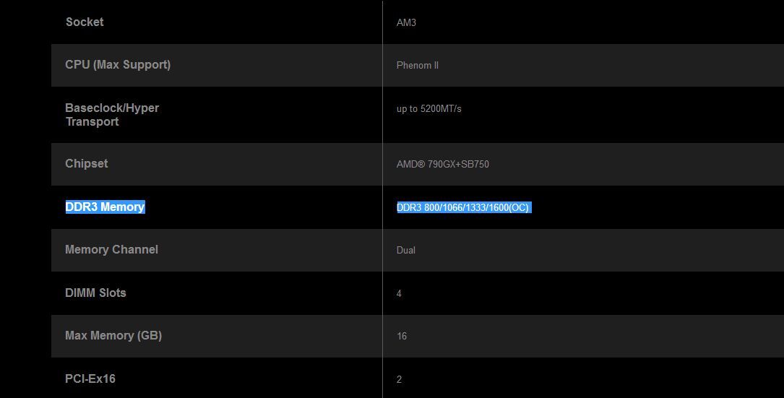This screenshot has height=398, width=784.
Task: Click the Max Memory value 16
Action: tap(402, 336)
